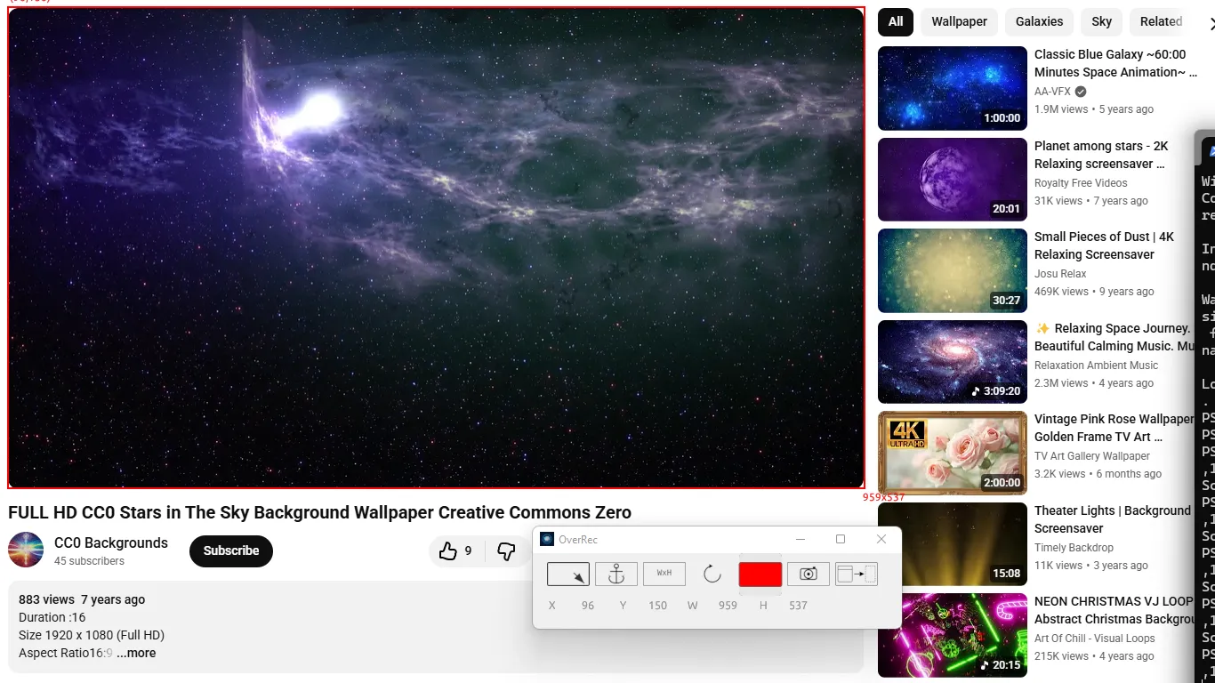Click the Y value 150 in OverRec
1215x683 pixels.
(657, 605)
